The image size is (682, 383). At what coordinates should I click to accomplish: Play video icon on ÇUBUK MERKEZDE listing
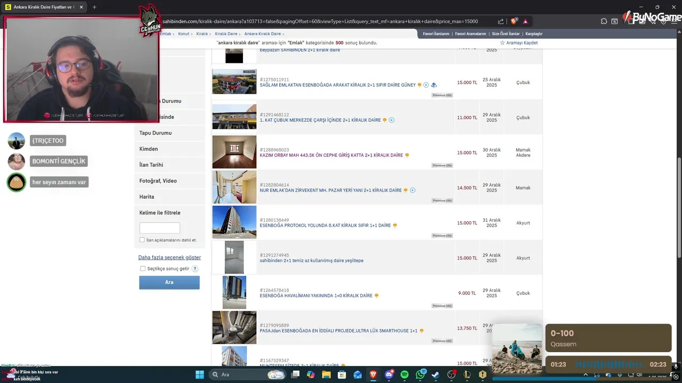pyautogui.click(x=392, y=120)
